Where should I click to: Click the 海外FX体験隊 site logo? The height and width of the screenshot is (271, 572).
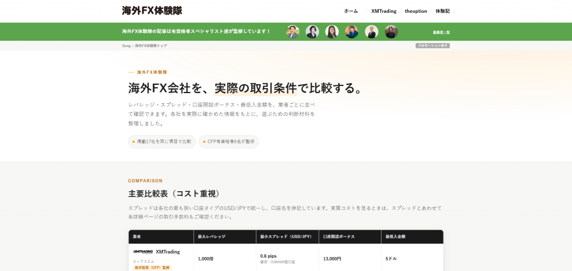point(152,11)
